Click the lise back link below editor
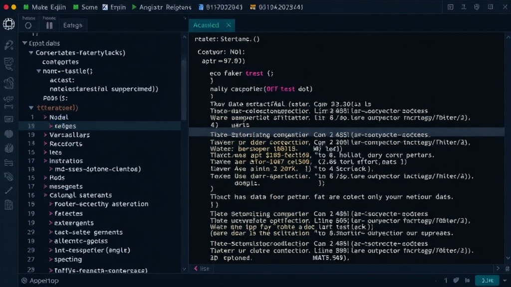The width and height of the screenshot is (511, 287). pyautogui.click(x=202, y=269)
